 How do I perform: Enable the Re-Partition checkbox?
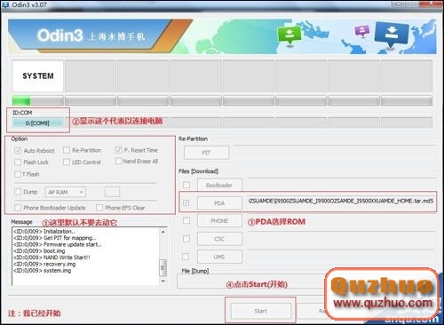click(67, 150)
